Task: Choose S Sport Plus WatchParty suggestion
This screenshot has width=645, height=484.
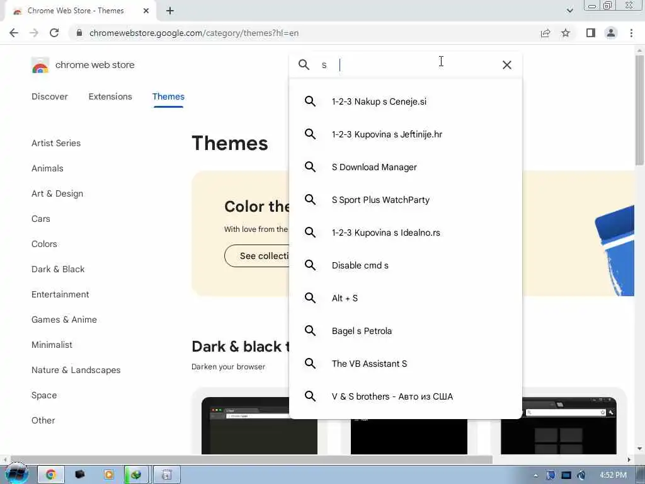Action: tap(406, 200)
